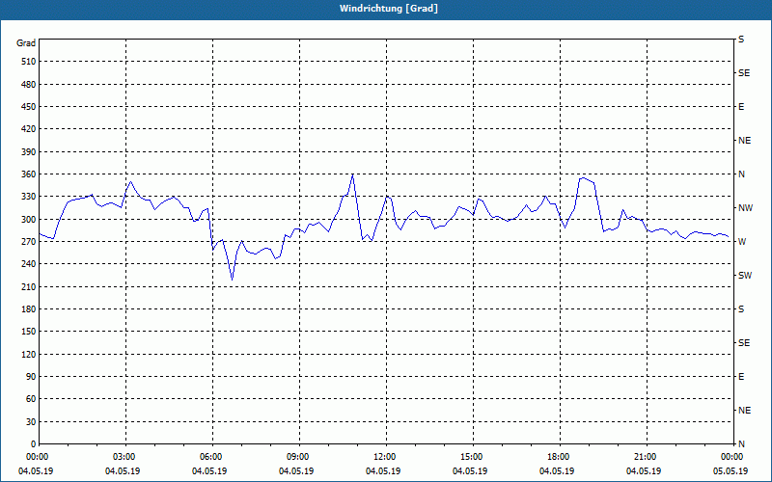Select the 05.05.19 date label
The width and height of the screenshot is (772, 482).
[x=731, y=471]
